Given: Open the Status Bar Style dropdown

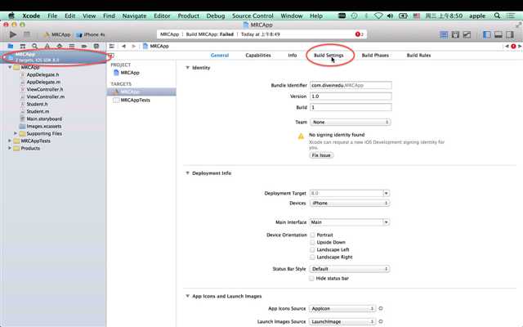Looking at the screenshot, I should [350, 269].
